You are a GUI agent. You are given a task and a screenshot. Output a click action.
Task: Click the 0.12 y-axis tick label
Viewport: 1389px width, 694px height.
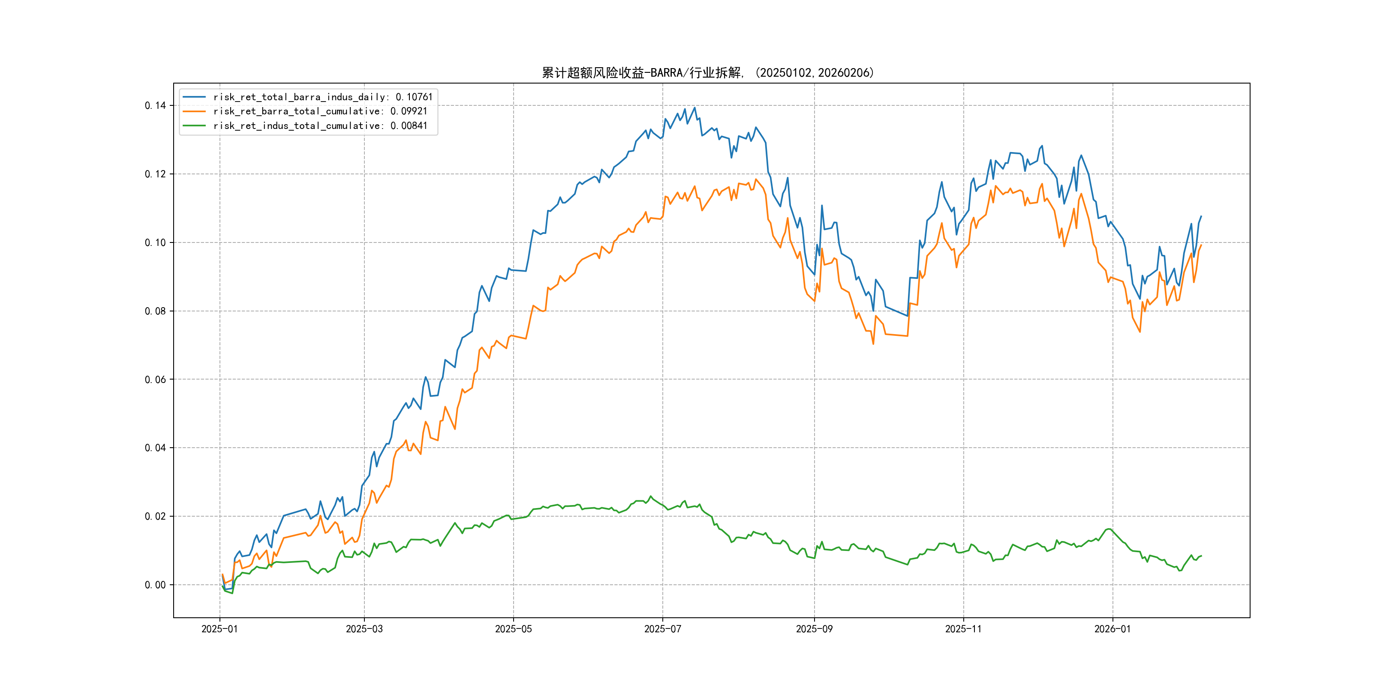(x=155, y=174)
